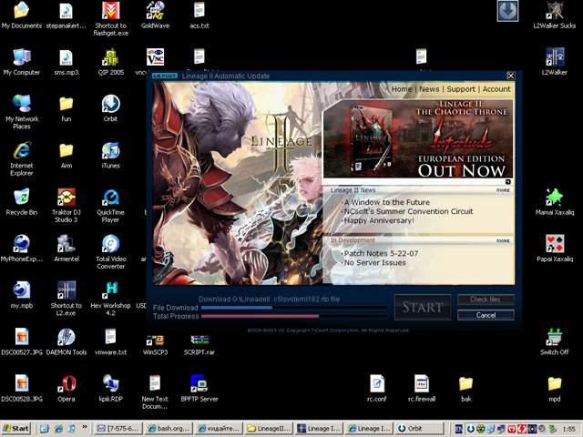Open the Patch Notes 5-22-07 link
The height and width of the screenshot is (437, 583).
373,252
